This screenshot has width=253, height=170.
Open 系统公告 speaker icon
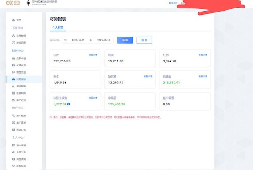click(x=13, y=152)
